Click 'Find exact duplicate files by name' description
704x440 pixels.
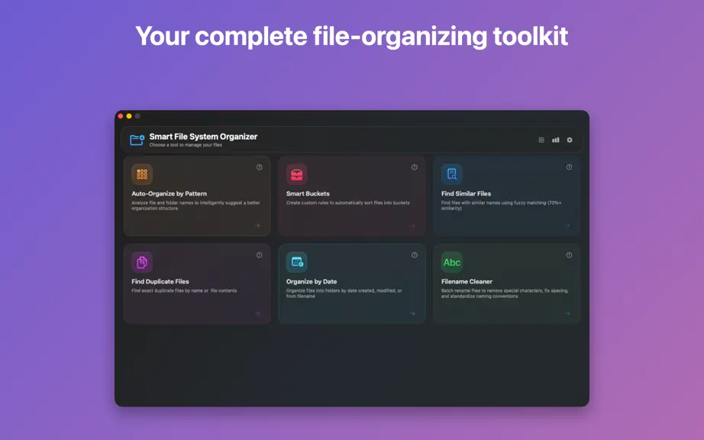coord(184,291)
